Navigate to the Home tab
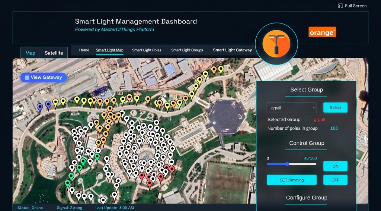 click(x=84, y=50)
